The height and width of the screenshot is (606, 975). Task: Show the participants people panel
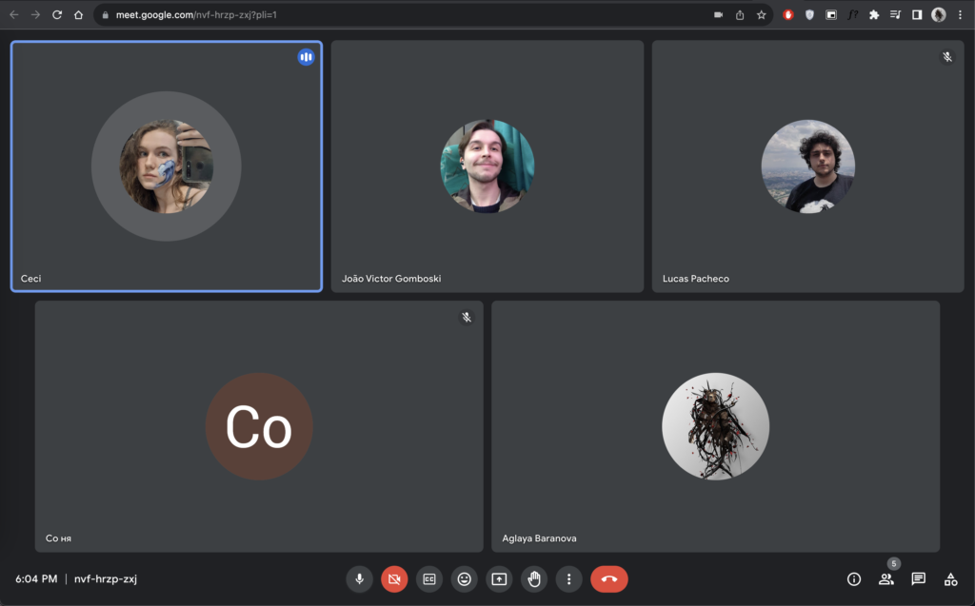pyautogui.click(x=886, y=578)
